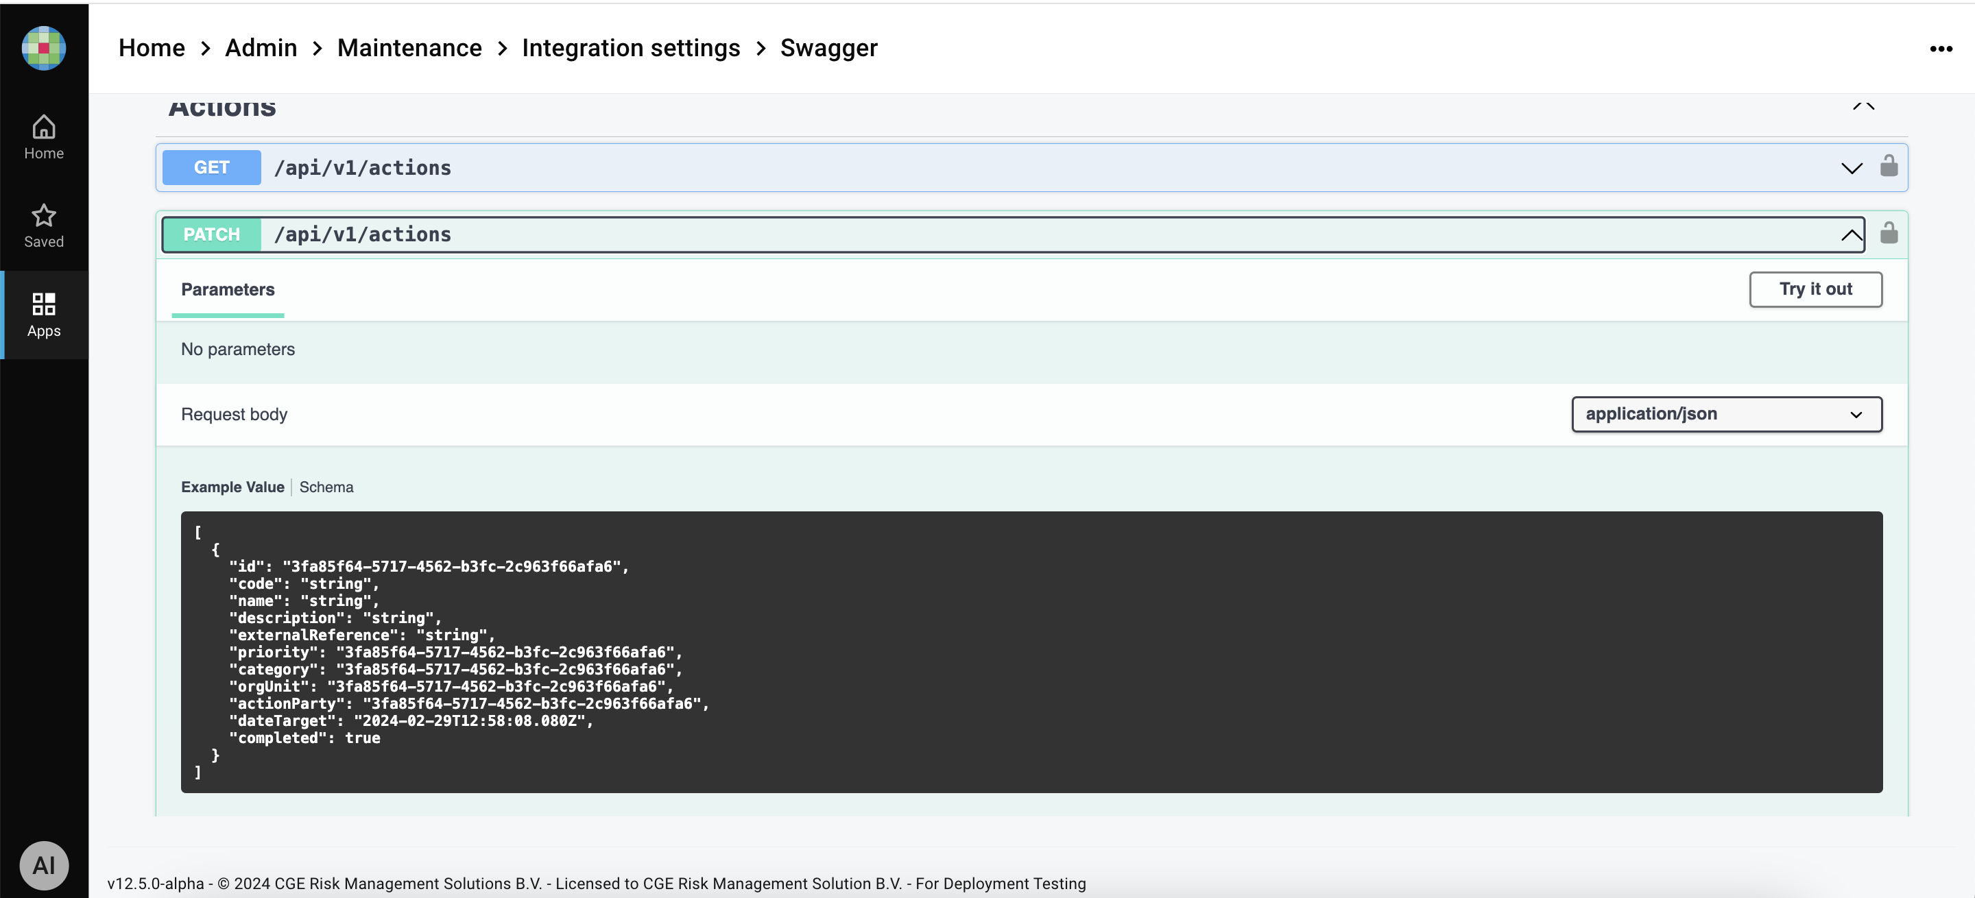Switch to the Schema tab
Viewport: 1975px width, 898px height.
click(326, 487)
